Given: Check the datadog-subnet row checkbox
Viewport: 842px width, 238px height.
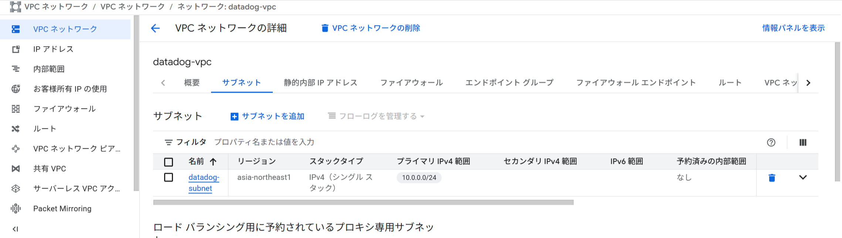Looking at the screenshot, I should (x=169, y=177).
